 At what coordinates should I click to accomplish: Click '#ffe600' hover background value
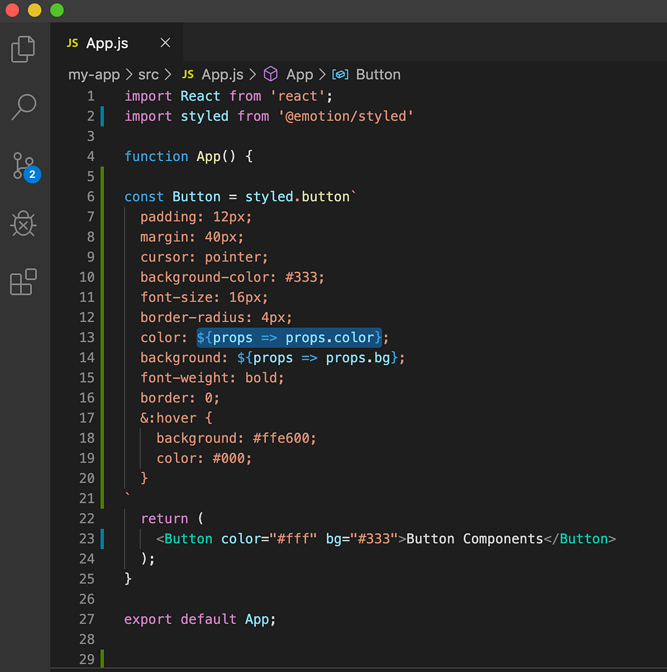(x=281, y=439)
